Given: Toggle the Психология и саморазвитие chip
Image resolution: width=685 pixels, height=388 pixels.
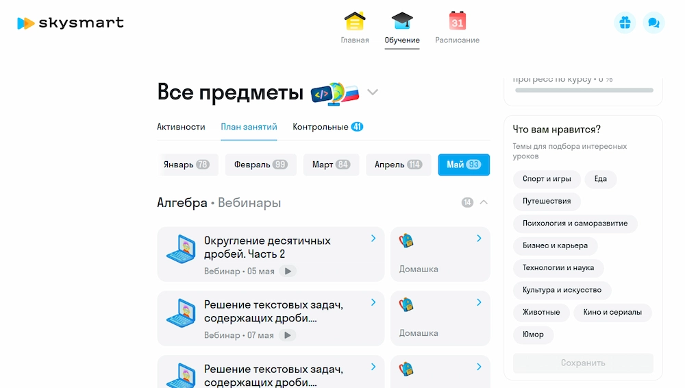Looking at the screenshot, I should 575,223.
